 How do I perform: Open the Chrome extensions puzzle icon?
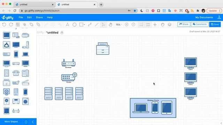pos(198,11)
